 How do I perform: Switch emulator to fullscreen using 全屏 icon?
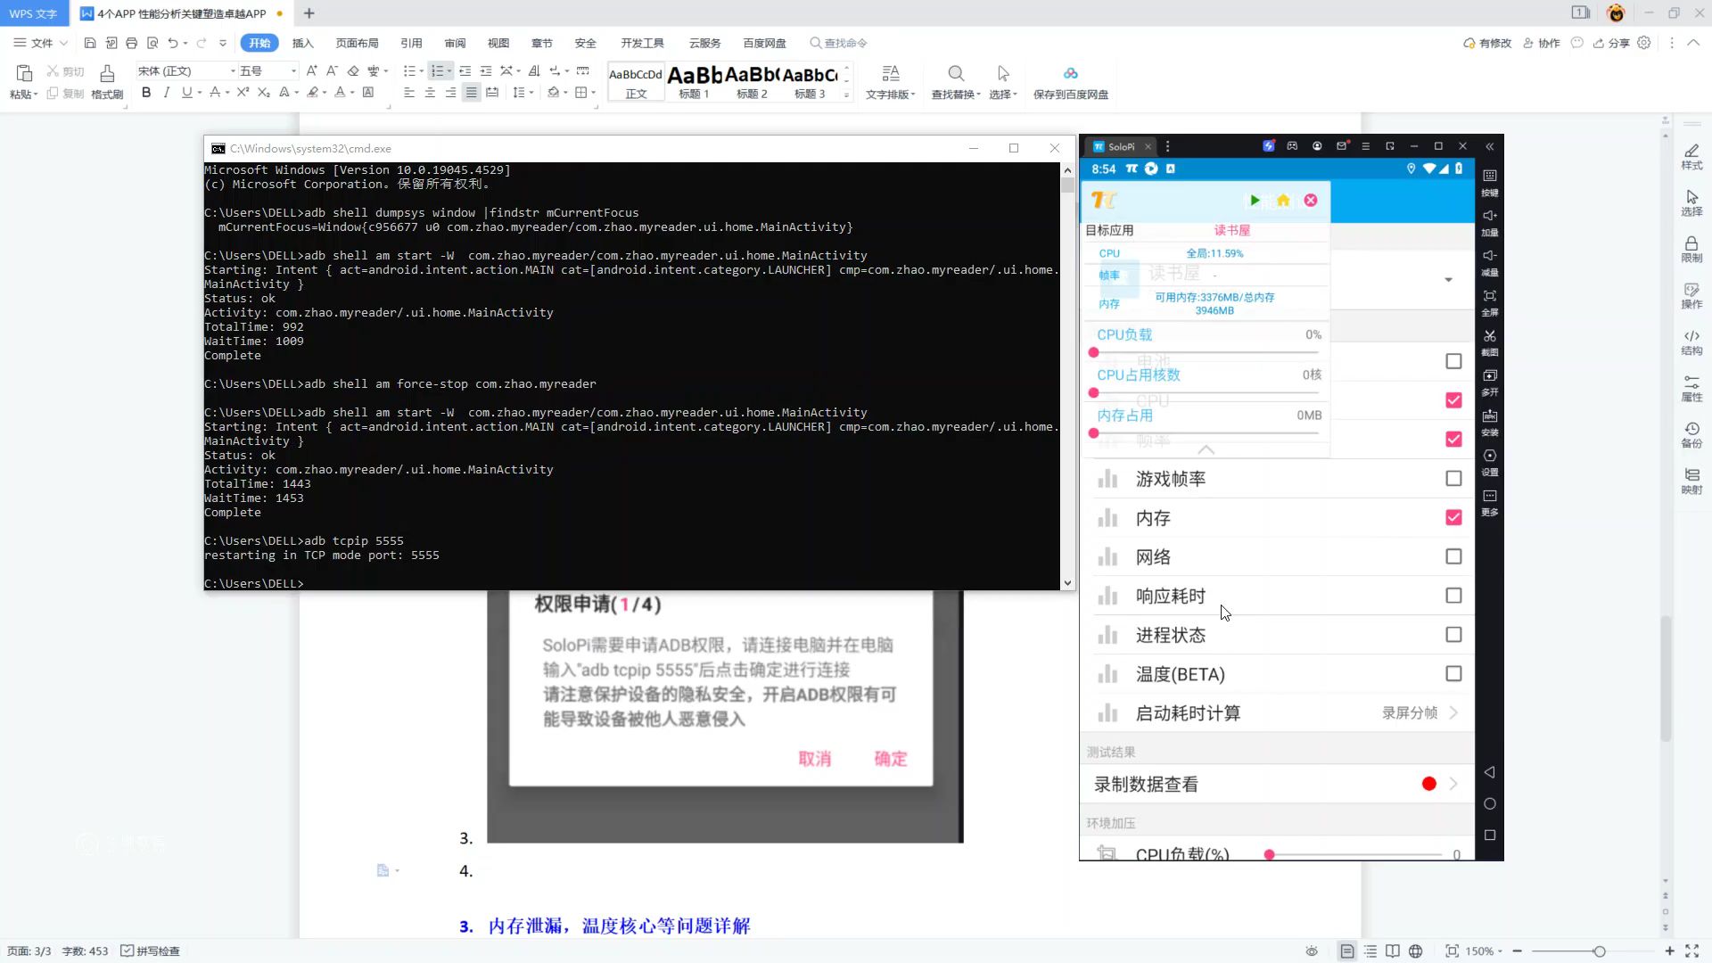(x=1490, y=297)
